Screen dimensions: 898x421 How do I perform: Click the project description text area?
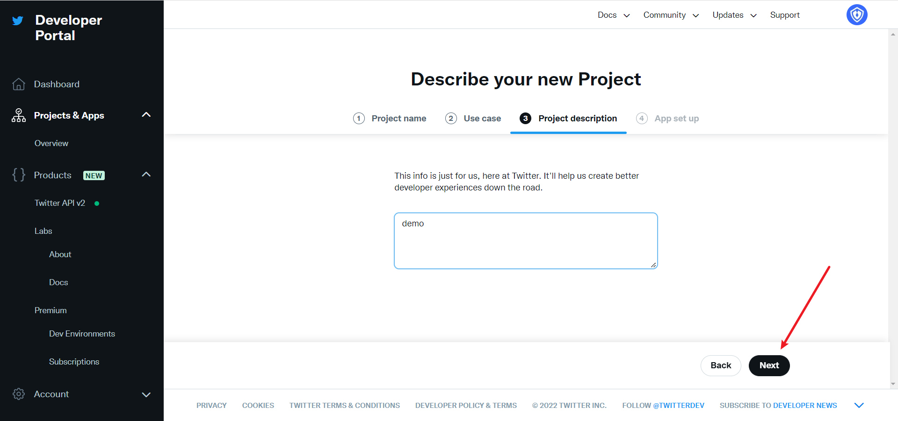(x=526, y=241)
